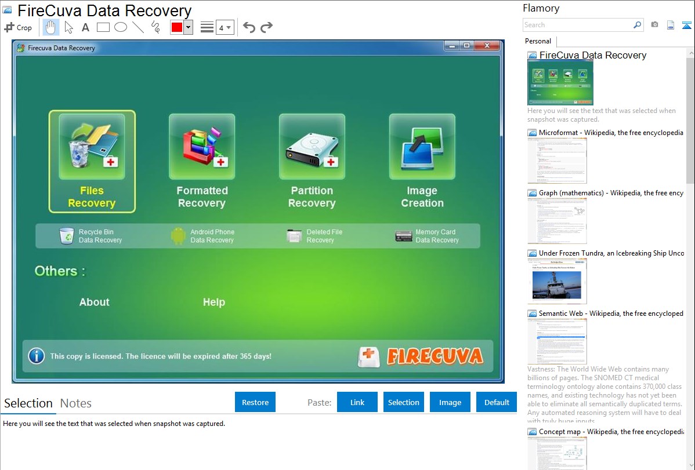Click the blue upload icon in Flamory header
Image resolution: width=695 pixels, height=470 pixels.
point(686,25)
